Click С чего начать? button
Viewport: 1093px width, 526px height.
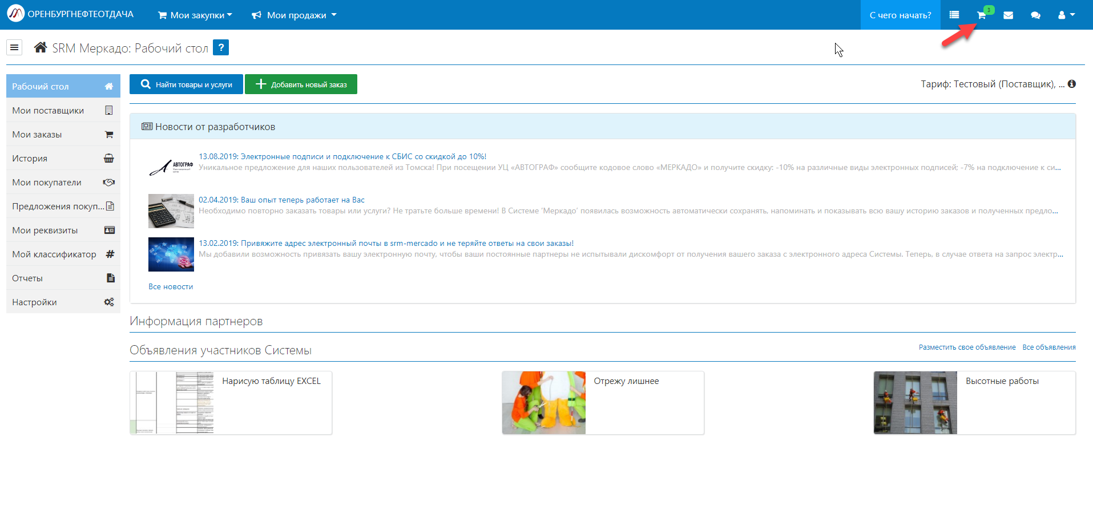tap(900, 15)
